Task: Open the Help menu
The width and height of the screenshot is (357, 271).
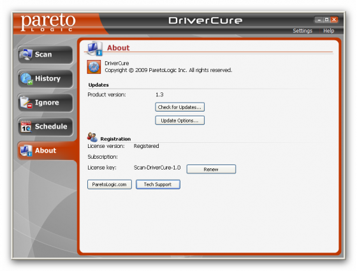Action: click(x=328, y=31)
